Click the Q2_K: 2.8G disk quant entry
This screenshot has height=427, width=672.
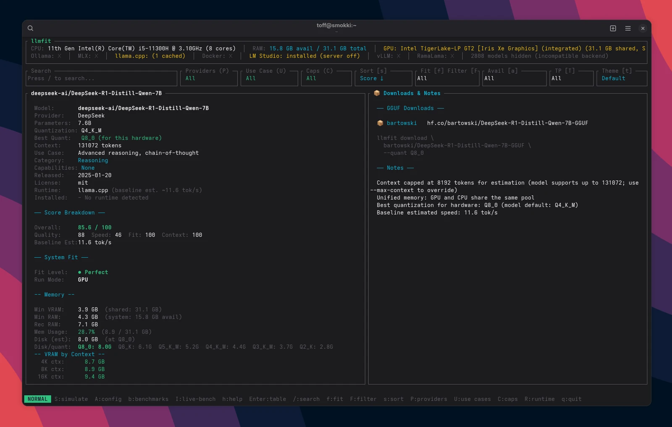point(316,347)
